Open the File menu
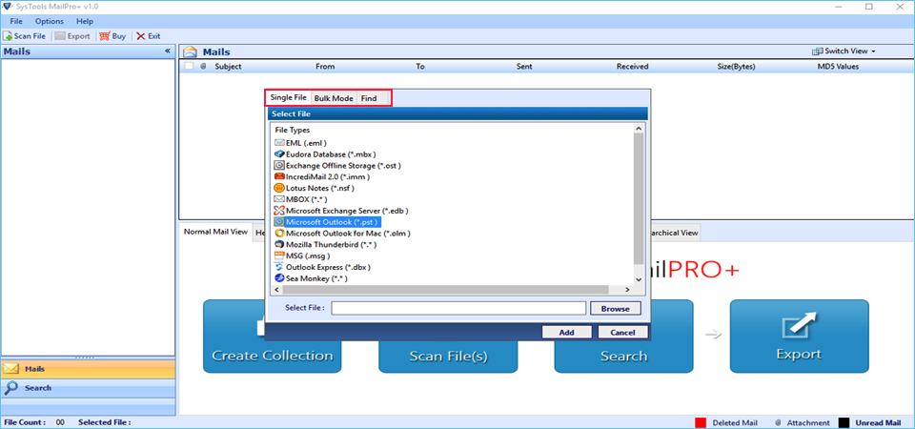915x429 pixels. click(x=16, y=21)
